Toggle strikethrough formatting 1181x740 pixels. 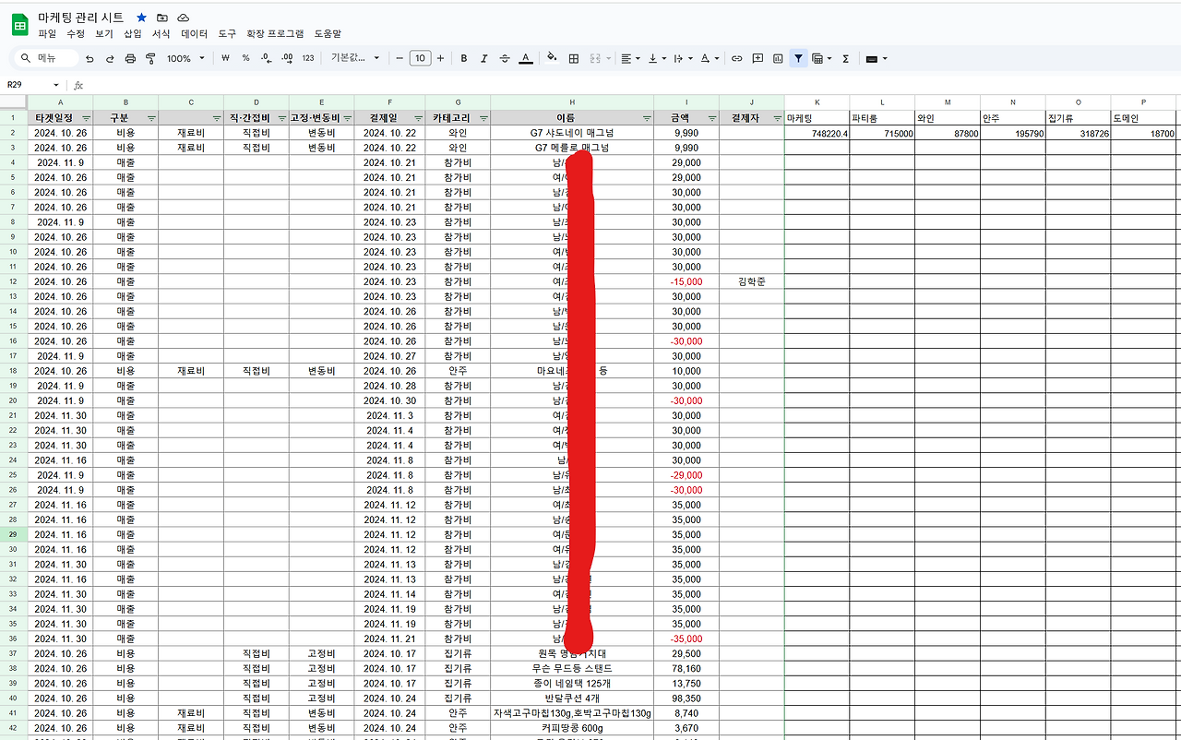point(504,58)
